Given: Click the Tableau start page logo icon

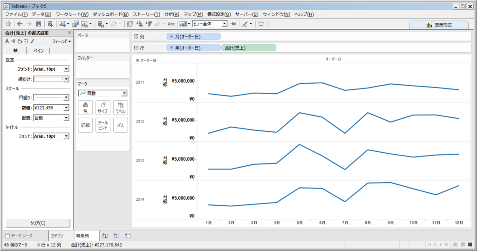Looking at the screenshot, I should coord(8,24).
